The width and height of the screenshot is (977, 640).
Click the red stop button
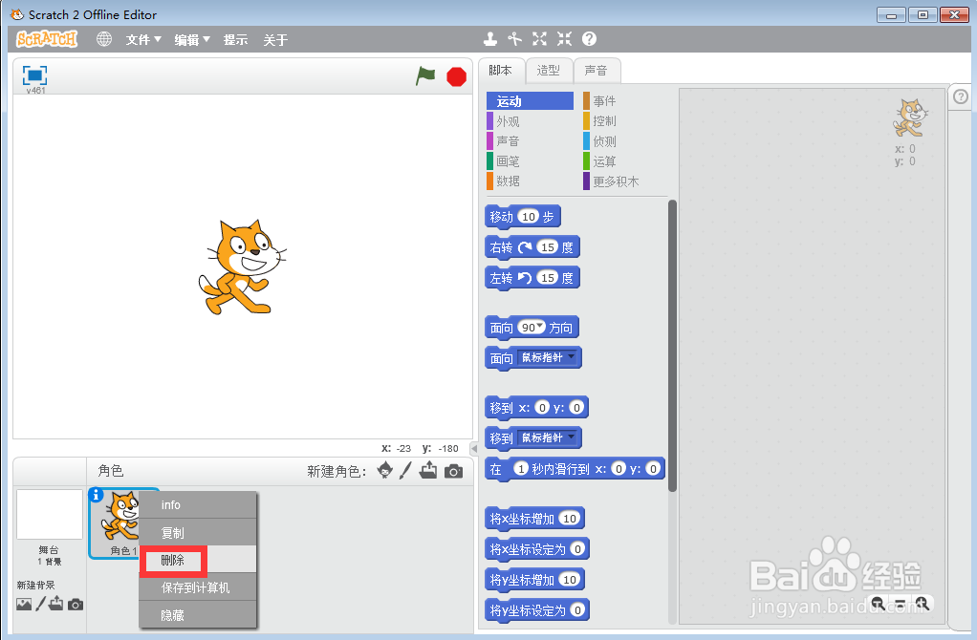457,76
